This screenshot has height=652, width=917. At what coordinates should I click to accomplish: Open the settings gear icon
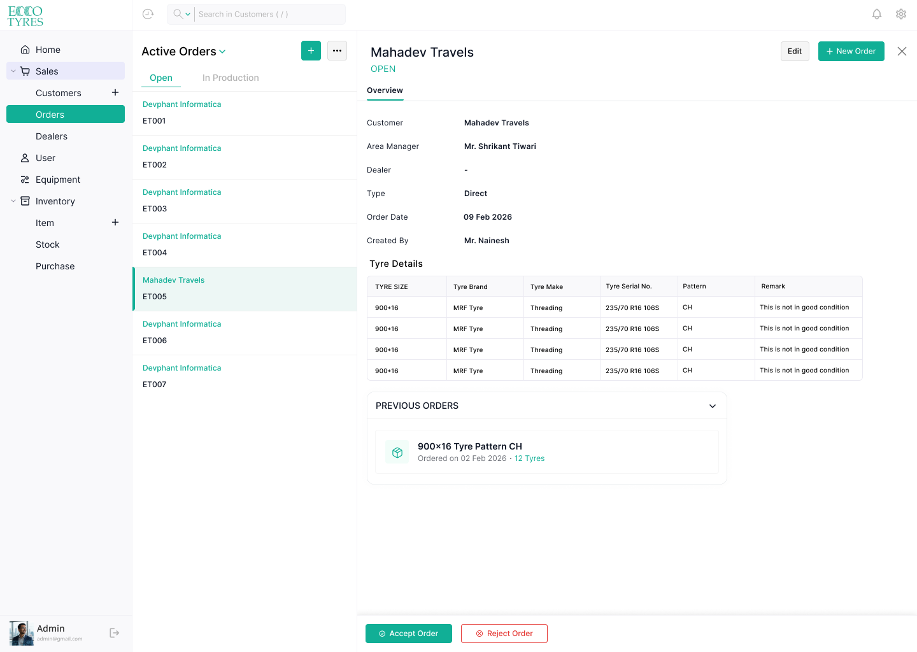click(x=901, y=14)
